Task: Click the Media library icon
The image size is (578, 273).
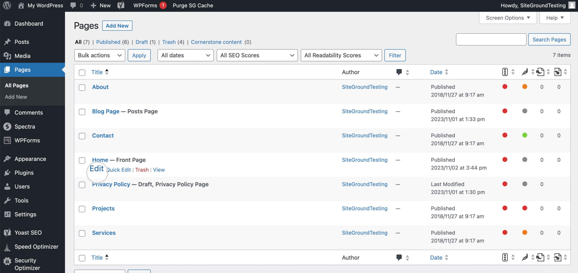Action: point(7,56)
